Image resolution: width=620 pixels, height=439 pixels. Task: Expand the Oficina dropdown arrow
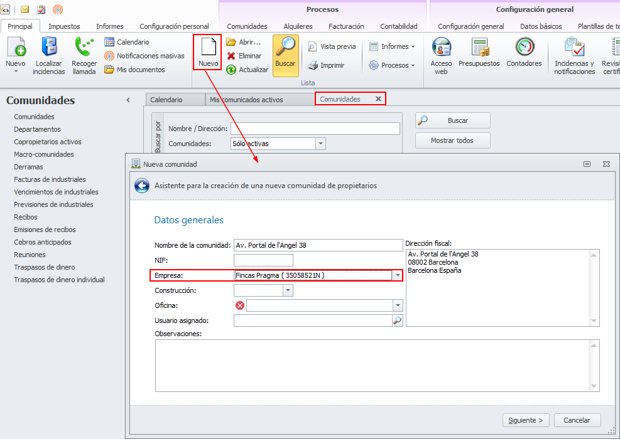[398, 305]
